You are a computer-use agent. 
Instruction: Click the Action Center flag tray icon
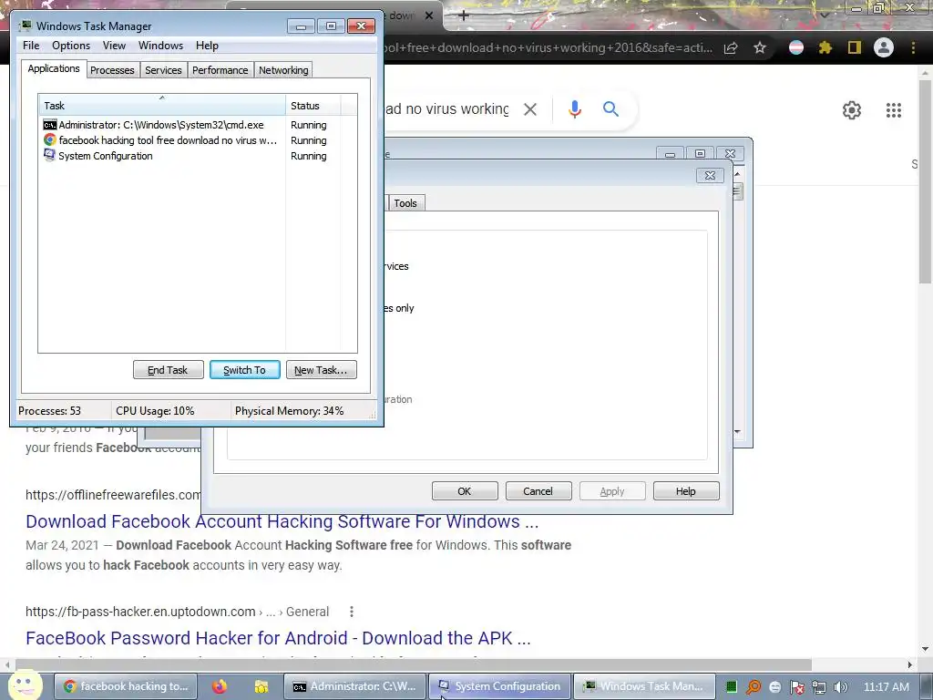coord(796,687)
